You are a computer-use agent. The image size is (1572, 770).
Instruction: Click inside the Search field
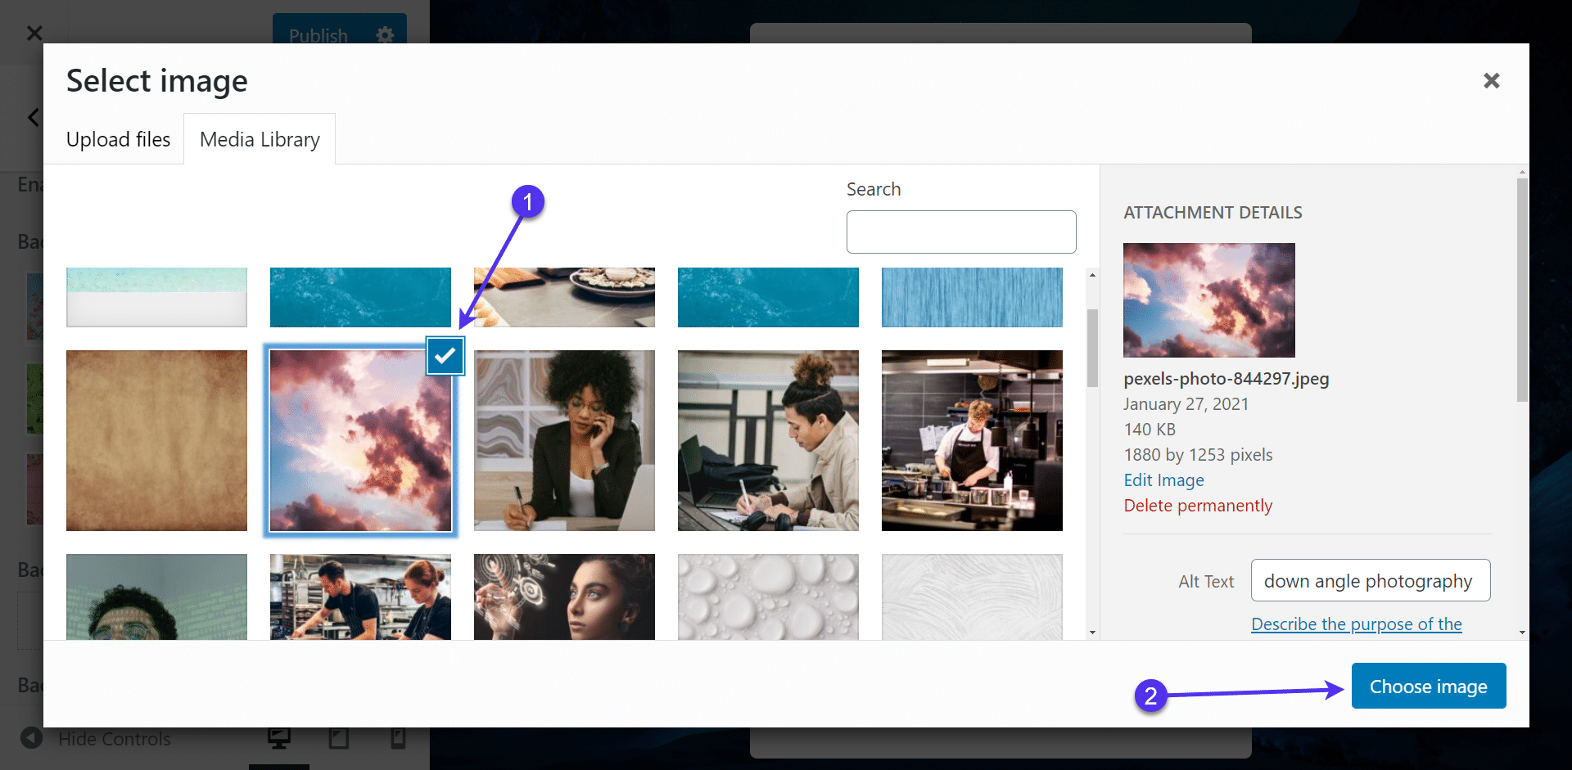pyautogui.click(x=960, y=232)
